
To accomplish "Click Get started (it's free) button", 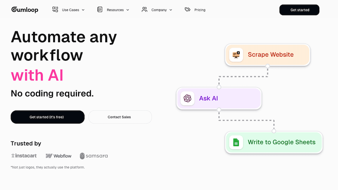I will (48, 117).
